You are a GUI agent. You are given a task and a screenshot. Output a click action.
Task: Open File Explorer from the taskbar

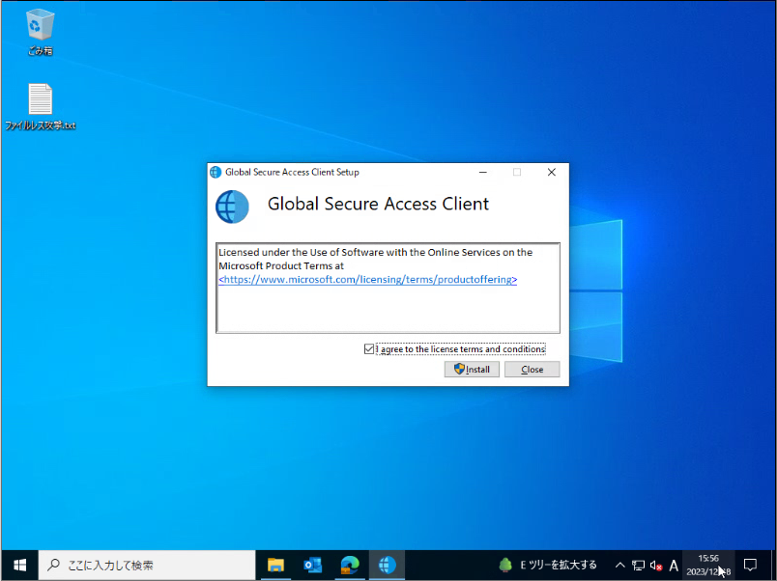tap(275, 566)
